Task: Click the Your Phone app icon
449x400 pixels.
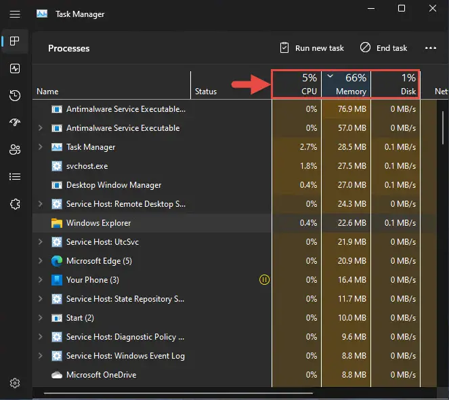Action: [57, 280]
